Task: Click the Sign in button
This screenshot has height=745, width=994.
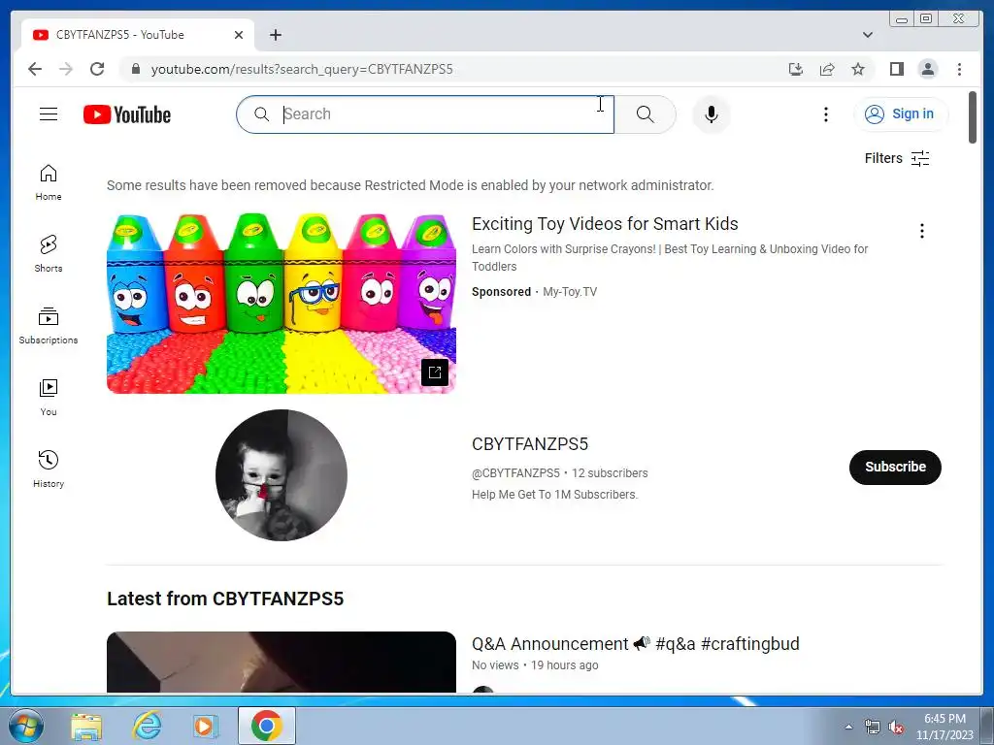Action: coord(901,114)
